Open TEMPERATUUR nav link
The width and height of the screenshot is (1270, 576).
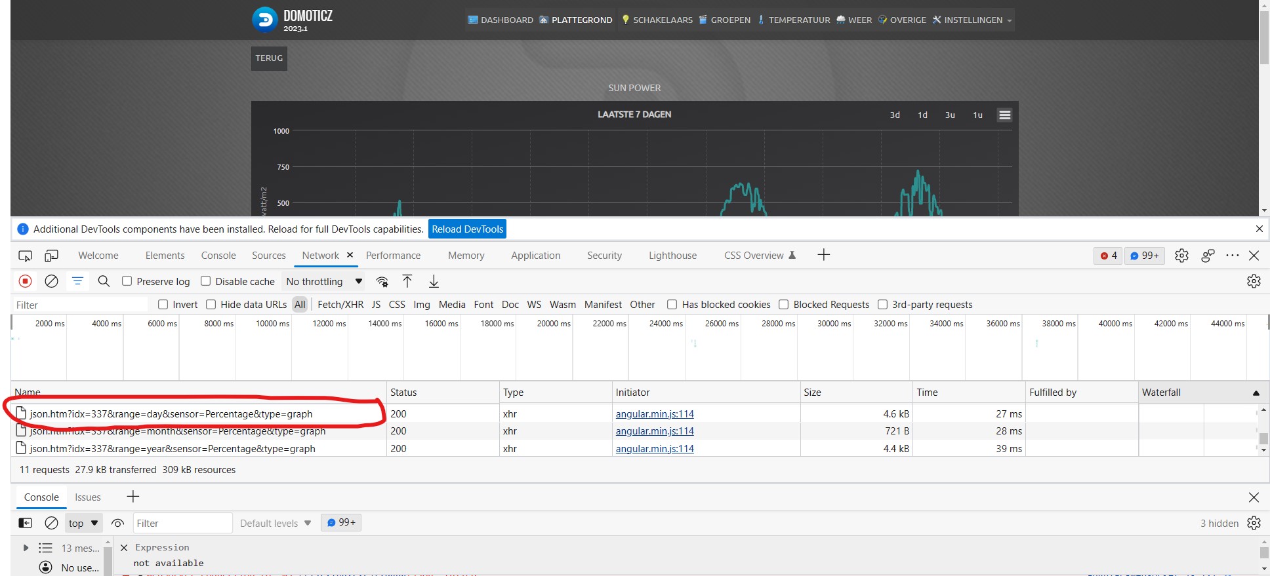click(x=793, y=20)
